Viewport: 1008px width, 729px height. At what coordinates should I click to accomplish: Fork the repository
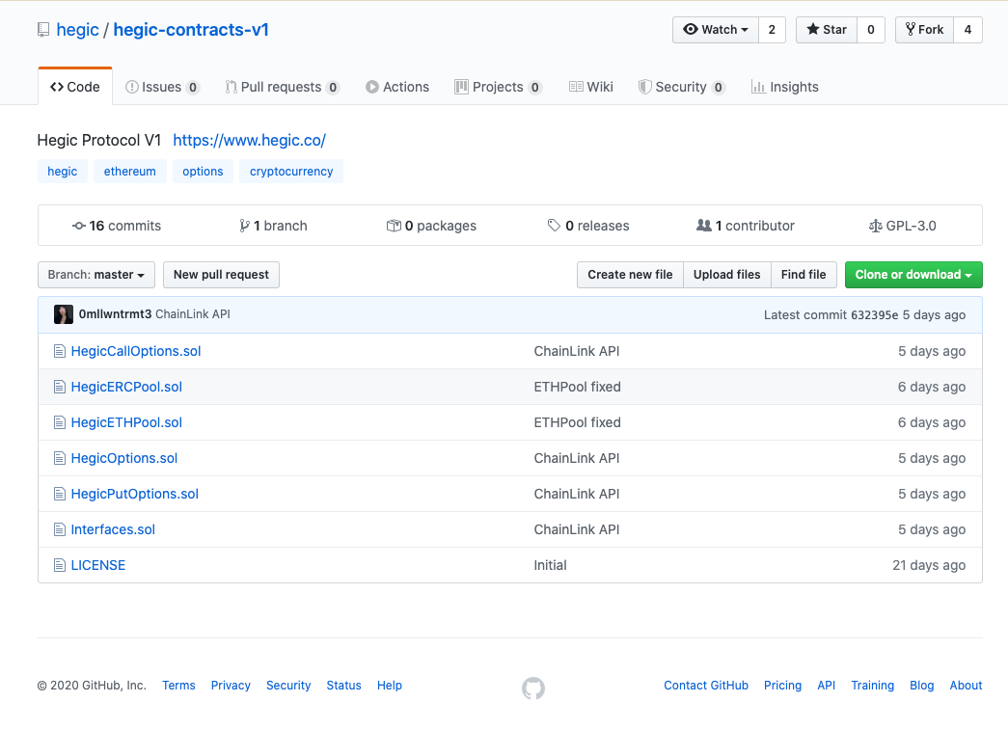click(924, 30)
